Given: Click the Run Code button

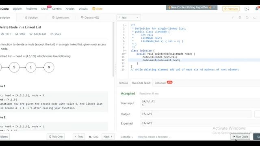Looking at the screenshot, I should (x=240, y=137).
